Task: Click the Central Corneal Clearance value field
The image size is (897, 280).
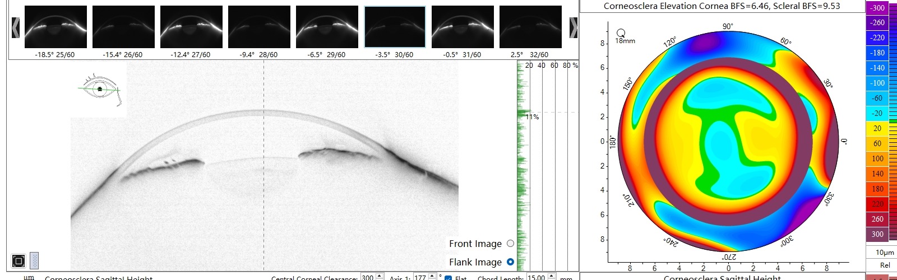Action: (x=367, y=277)
